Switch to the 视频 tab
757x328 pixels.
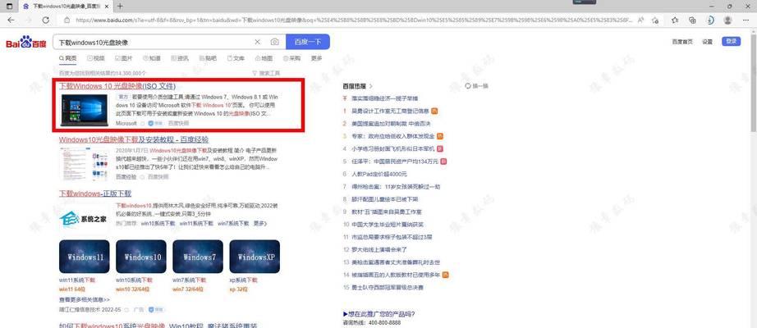coord(95,58)
